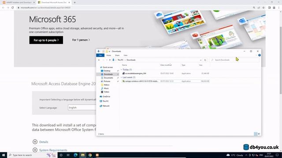The width and height of the screenshot is (282, 158).
Task: Open OneDrive in the navigation pane
Action: (106, 97)
